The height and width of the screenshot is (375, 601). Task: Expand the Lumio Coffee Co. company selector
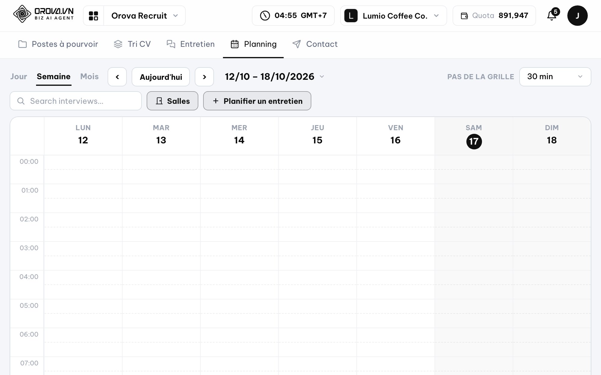[394, 16]
